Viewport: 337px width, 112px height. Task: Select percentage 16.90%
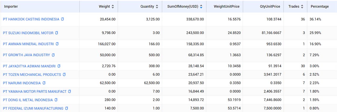(315, 44)
